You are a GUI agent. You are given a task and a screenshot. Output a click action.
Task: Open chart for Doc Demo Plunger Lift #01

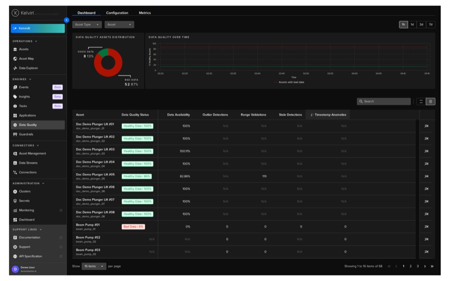click(x=426, y=126)
